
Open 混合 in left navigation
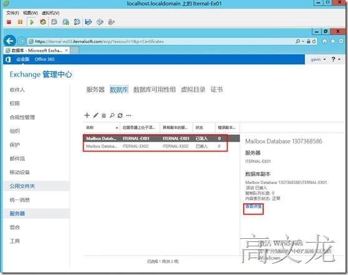click(x=15, y=227)
